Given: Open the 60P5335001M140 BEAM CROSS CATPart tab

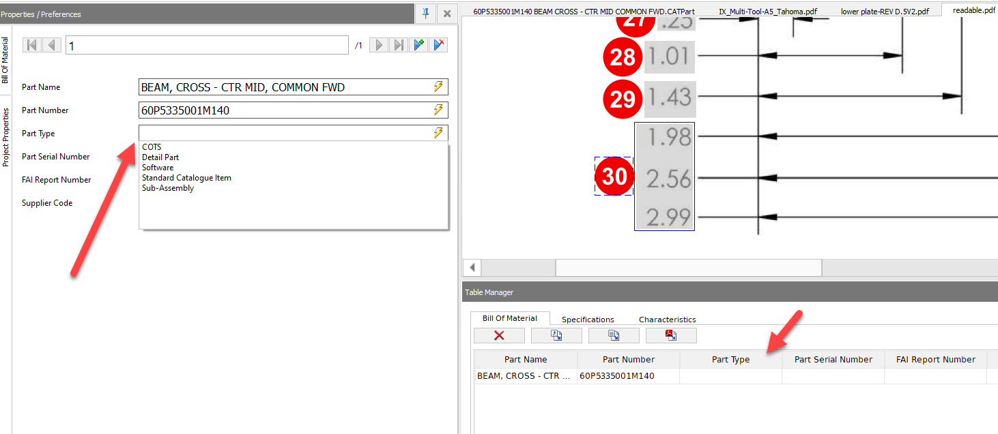Looking at the screenshot, I should pyautogui.click(x=584, y=12).
